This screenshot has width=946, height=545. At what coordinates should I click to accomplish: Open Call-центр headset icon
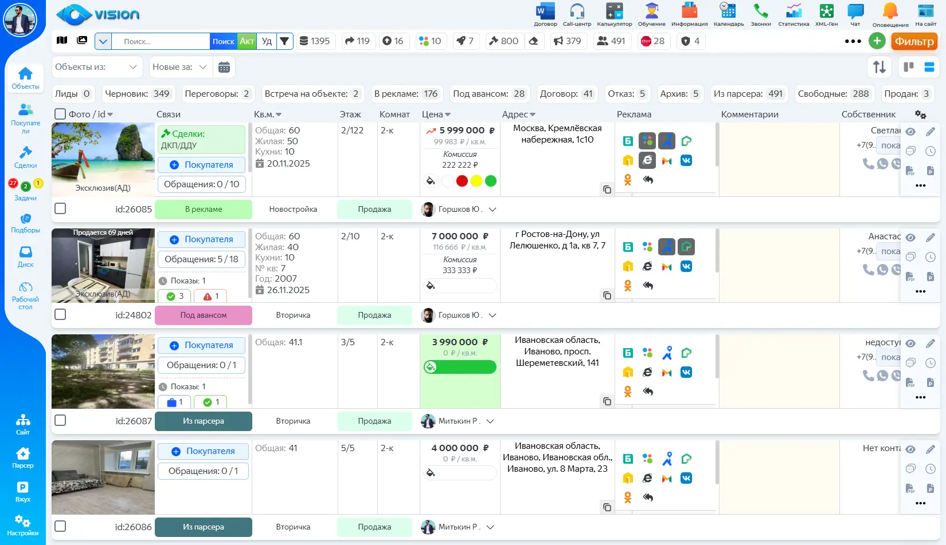pos(577,12)
